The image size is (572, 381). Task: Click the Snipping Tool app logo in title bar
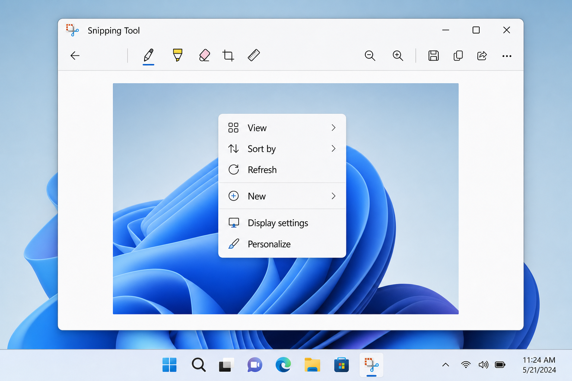72,30
